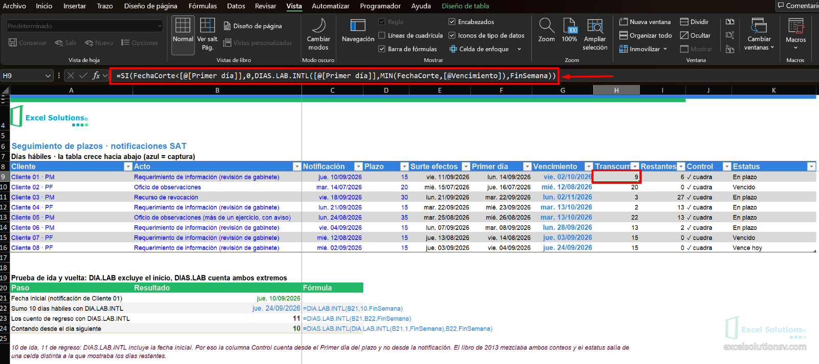Click the Dividir split icon

point(694,22)
